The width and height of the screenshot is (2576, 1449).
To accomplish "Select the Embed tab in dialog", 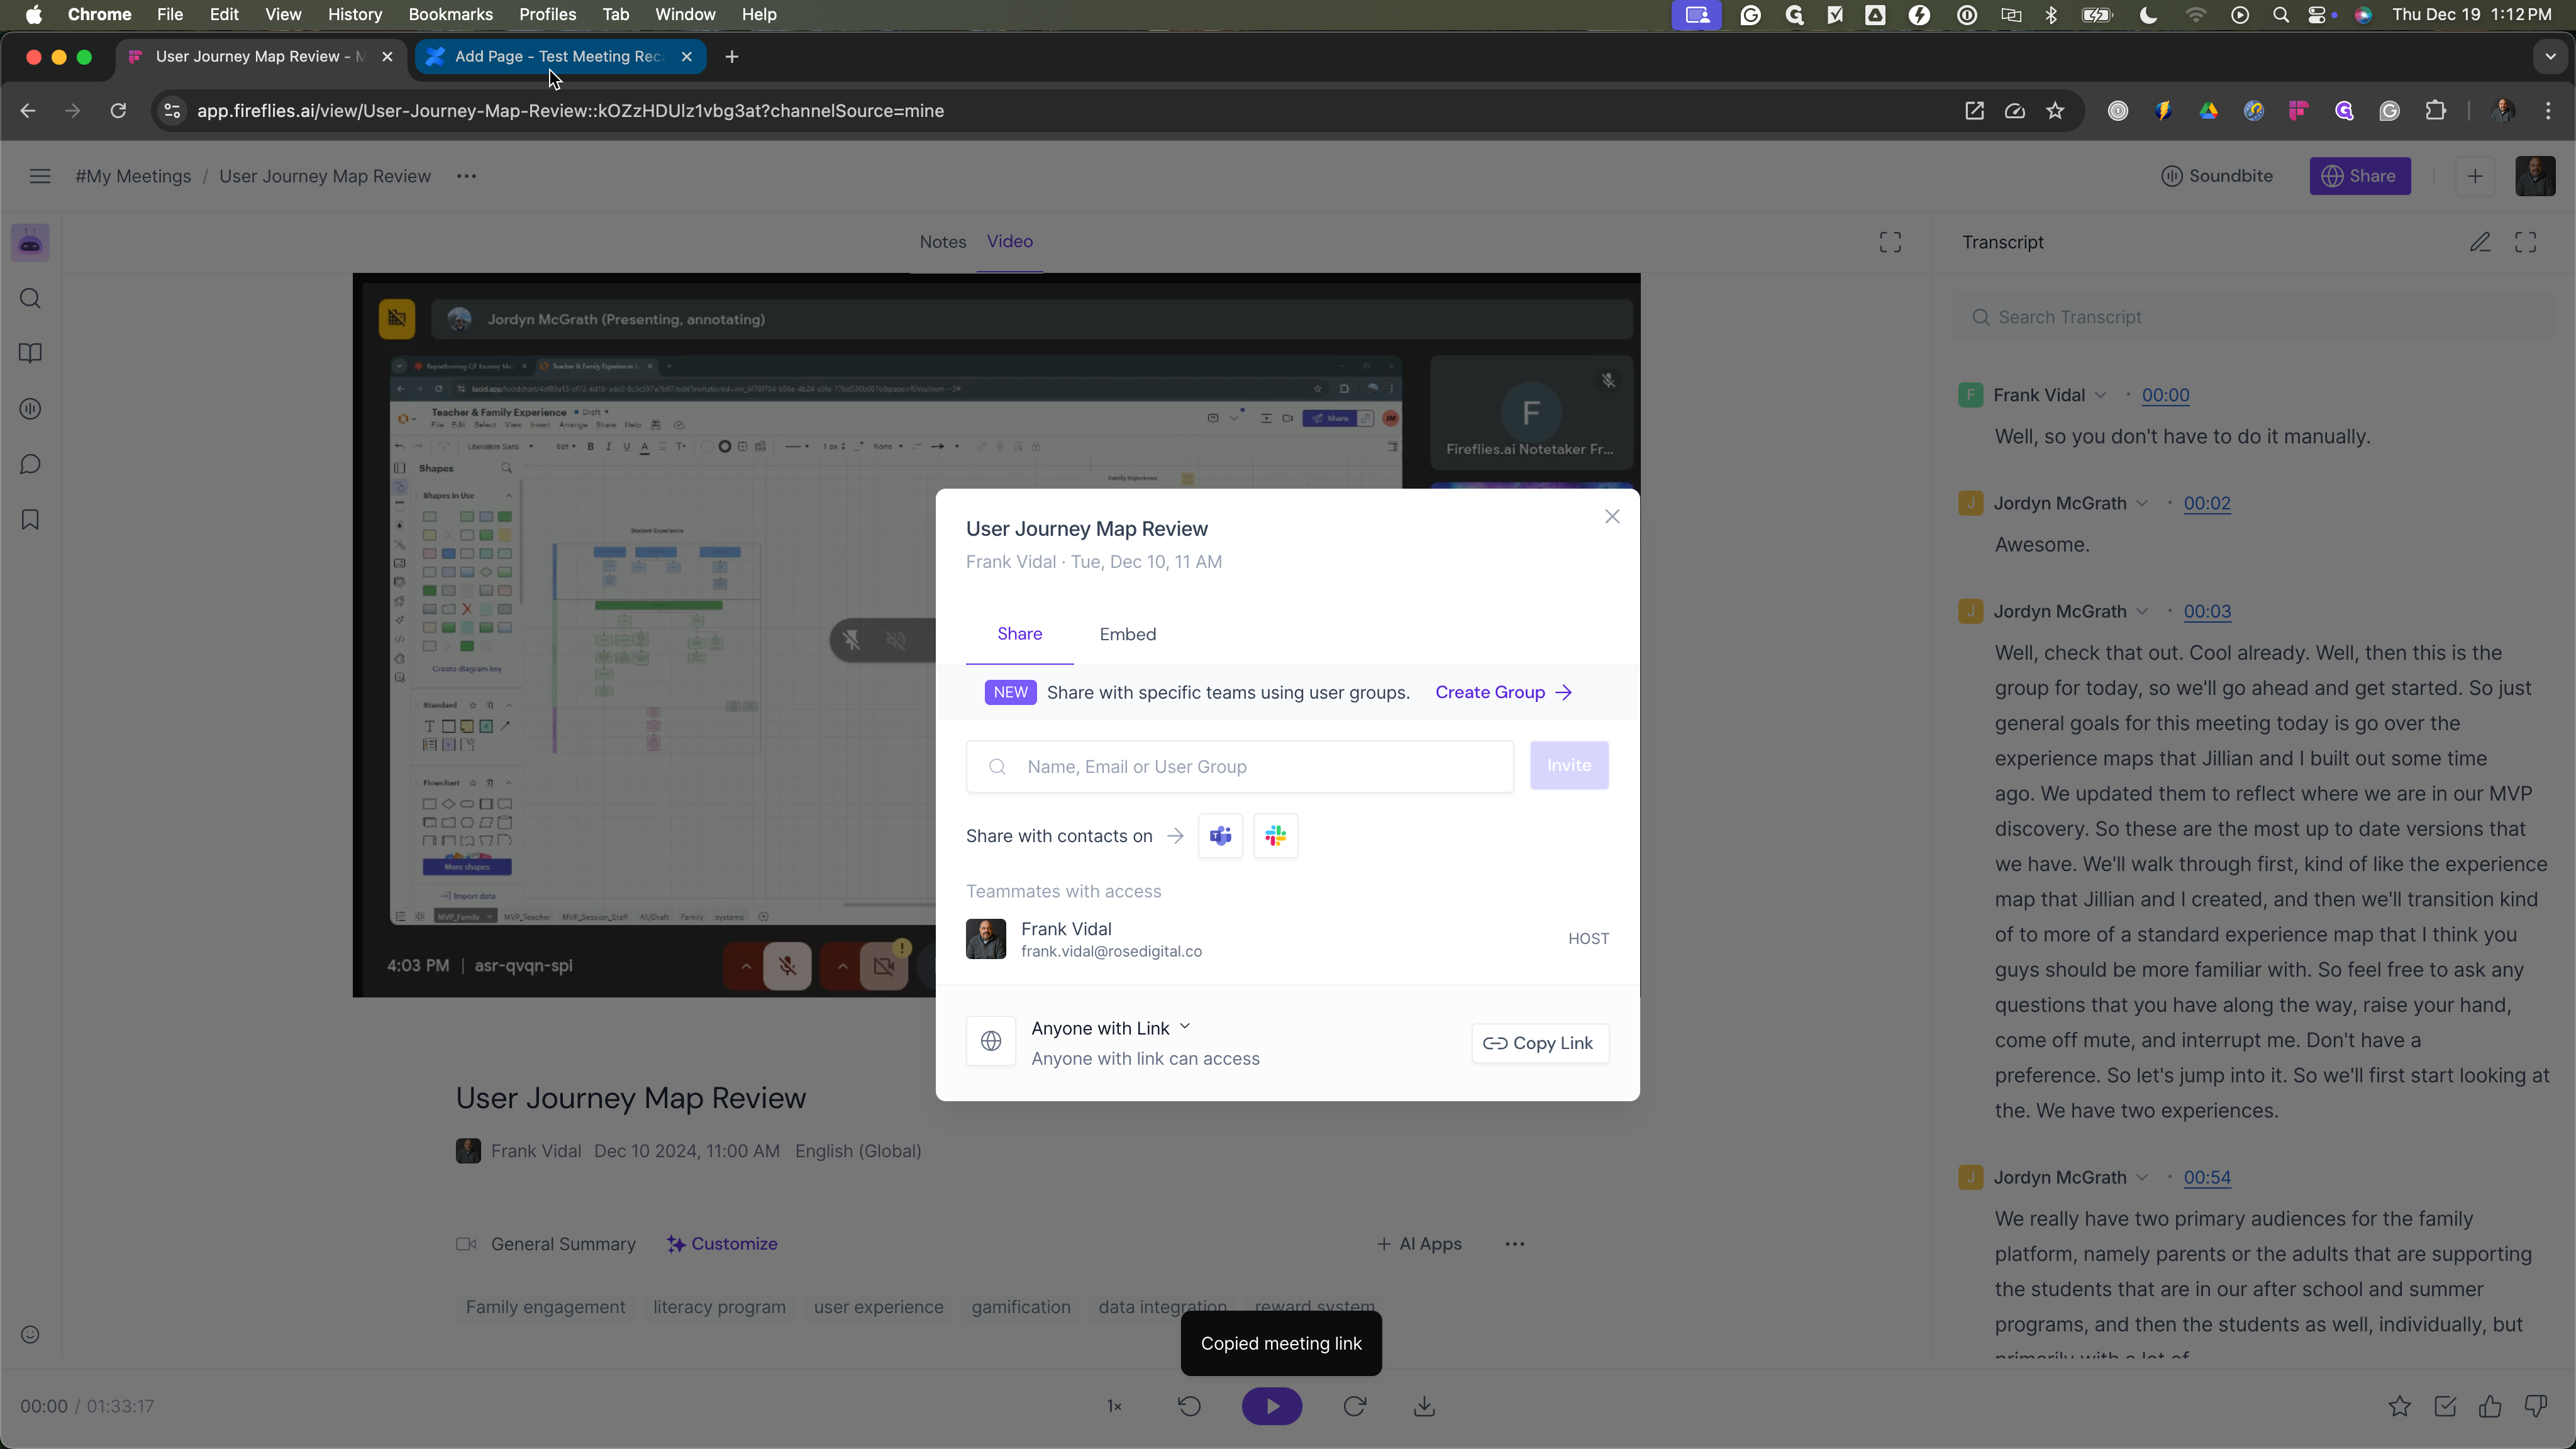I will (1128, 634).
